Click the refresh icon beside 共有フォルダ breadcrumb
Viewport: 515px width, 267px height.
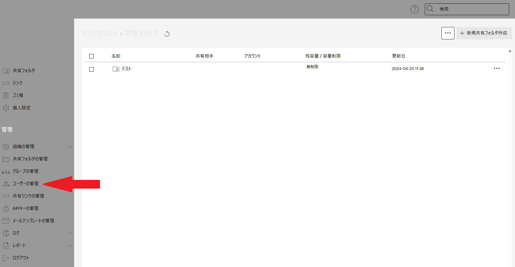(167, 34)
